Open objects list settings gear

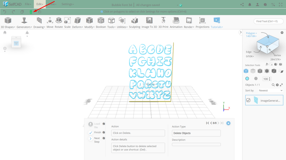[x=277, y=85]
